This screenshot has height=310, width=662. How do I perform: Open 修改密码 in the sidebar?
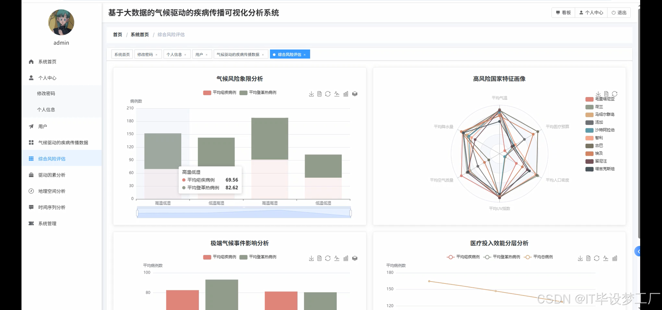62,94
